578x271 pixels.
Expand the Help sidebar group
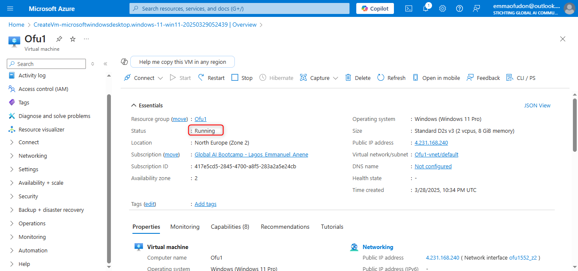(x=24, y=264)
